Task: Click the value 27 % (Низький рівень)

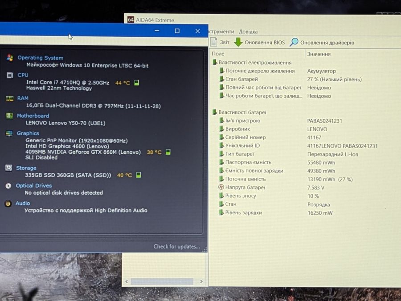Action: pyautogui.click(x=335, y=80)
